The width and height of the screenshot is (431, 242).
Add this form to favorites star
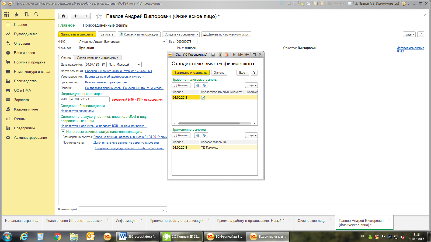[99, 16]
